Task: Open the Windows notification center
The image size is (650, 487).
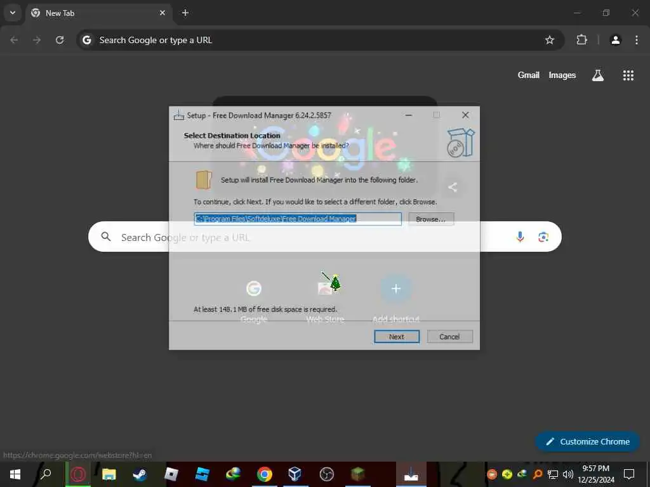Action: 629,474
